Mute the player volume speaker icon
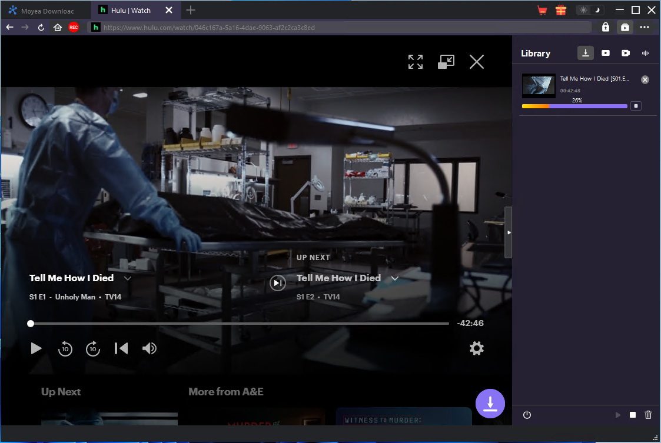The image size is (661, 443). click(x=150, y=348)
